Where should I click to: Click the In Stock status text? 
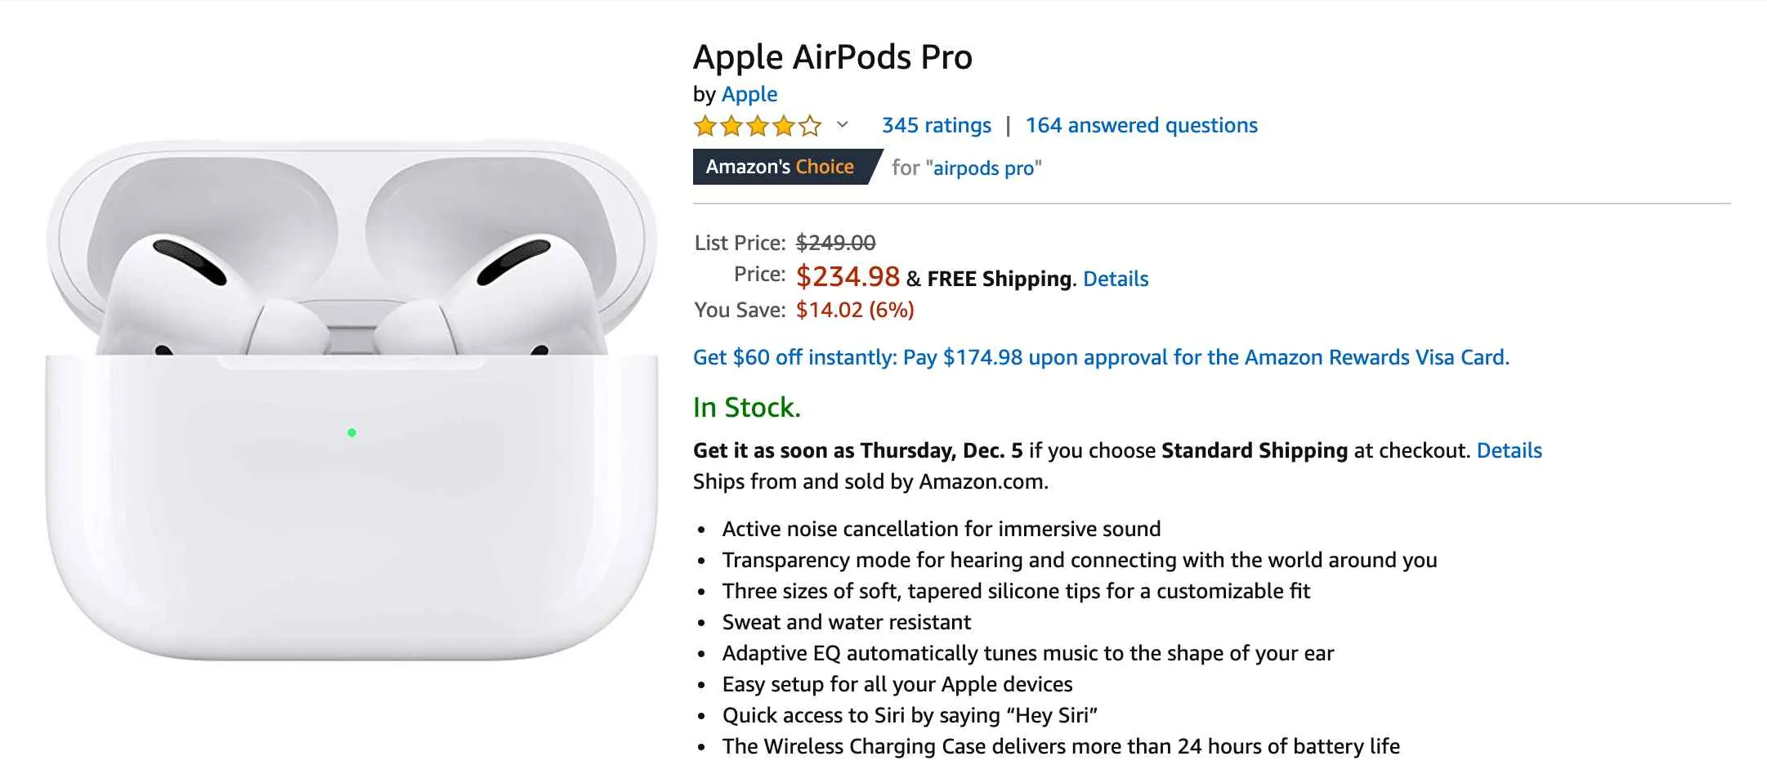point(745,407)
